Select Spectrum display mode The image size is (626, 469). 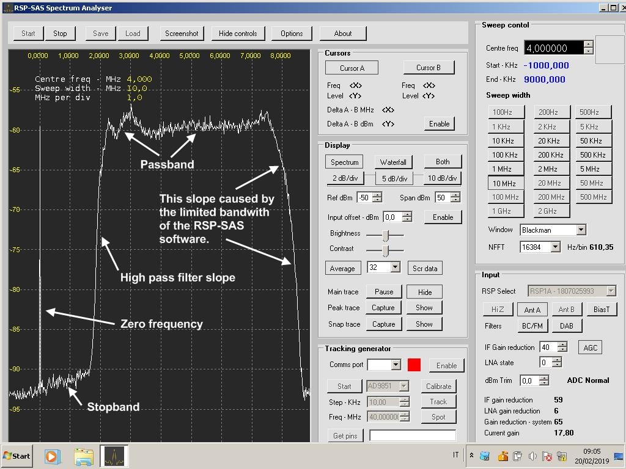pyautogui.click(x=345, y=162)
